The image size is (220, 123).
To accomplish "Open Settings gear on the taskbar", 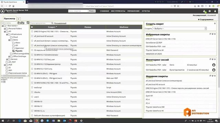I will [x=81, y=121].
